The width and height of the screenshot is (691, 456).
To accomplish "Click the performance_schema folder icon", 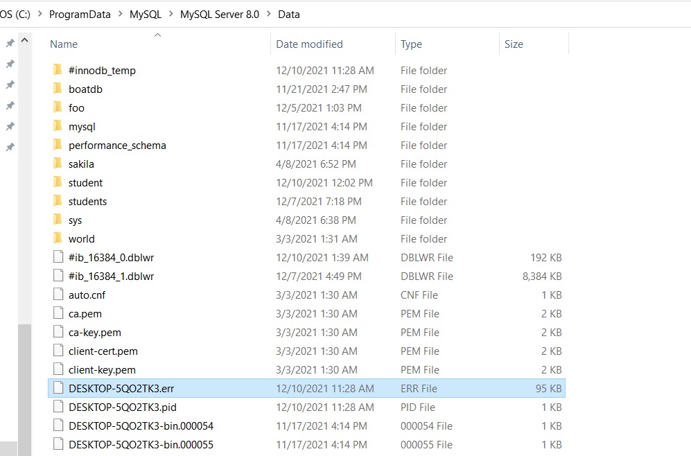I will [x=58, y=146].
